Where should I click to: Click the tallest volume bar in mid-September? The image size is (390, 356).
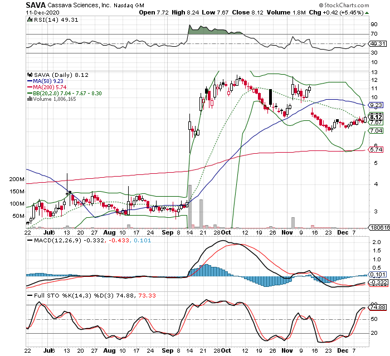(190, 206)
